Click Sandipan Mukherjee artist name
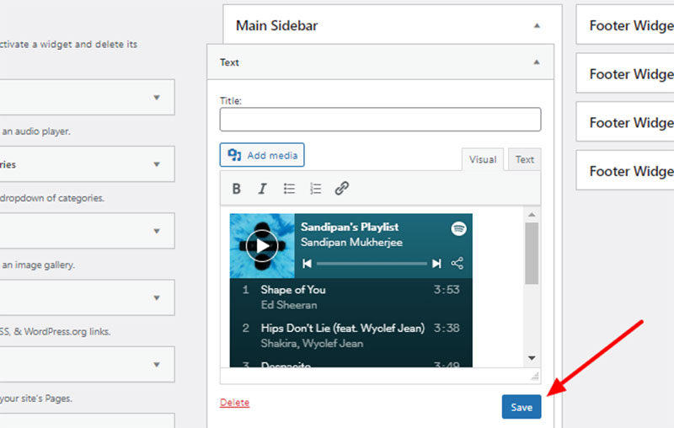This screenshot has height=428, width=674. tap(351, 243)
